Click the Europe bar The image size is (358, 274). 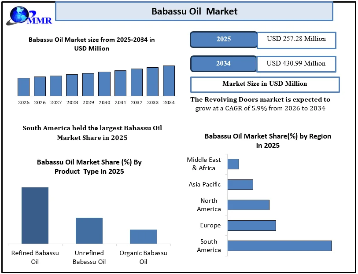pos(251,226)
